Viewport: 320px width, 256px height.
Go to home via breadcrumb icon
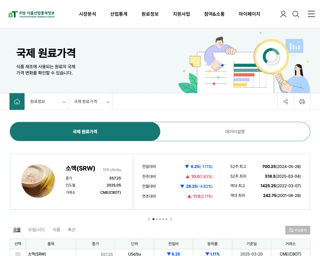17,101
